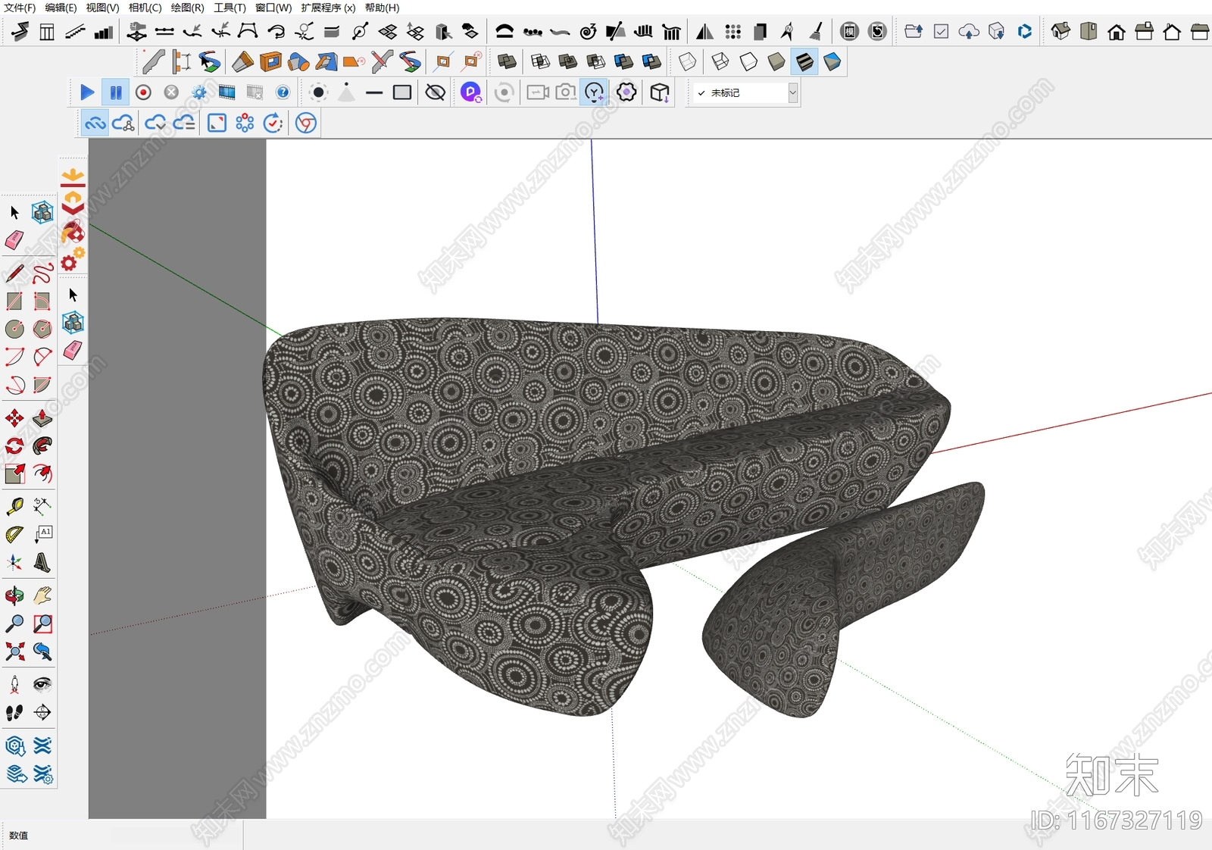The height and width of the screenshot is (850, 1212).
Task: Open the 相机(C) menu
Action: point(145,8)
